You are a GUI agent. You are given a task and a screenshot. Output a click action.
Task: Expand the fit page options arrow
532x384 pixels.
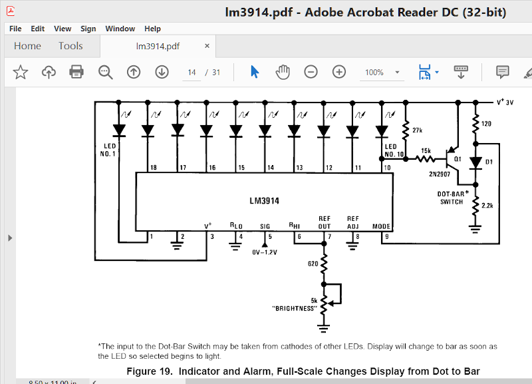(437, 72)
